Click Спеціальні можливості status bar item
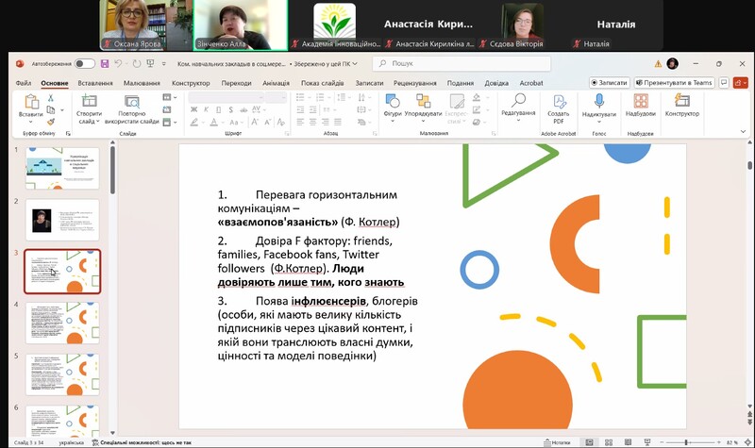 [x=142, y=442]
